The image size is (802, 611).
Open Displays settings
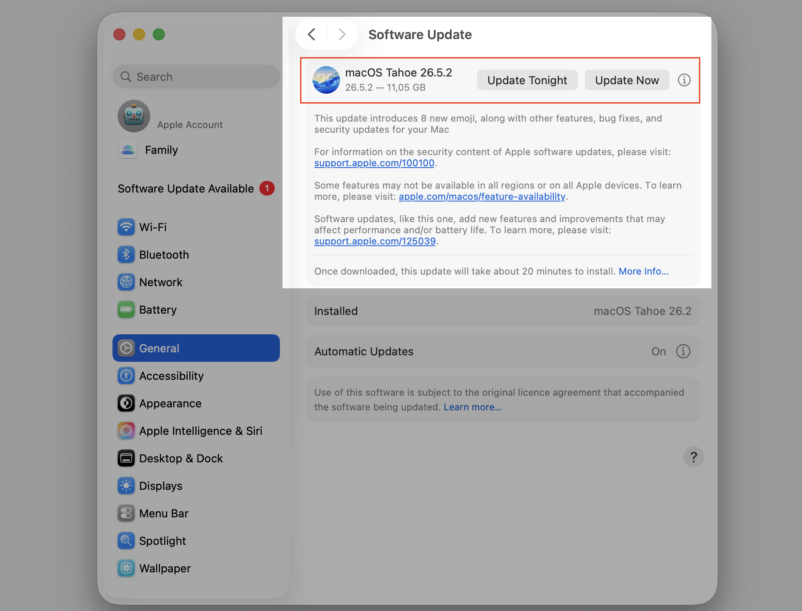tap(196, 486)
